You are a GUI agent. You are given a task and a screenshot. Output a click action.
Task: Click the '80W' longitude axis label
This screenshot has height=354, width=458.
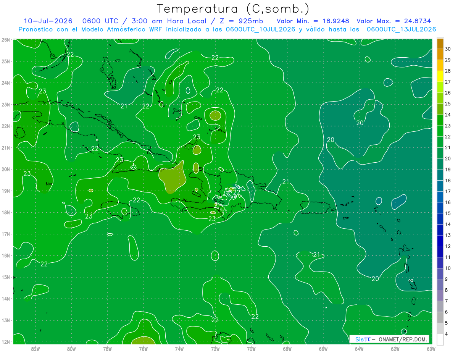pos(71,348)
